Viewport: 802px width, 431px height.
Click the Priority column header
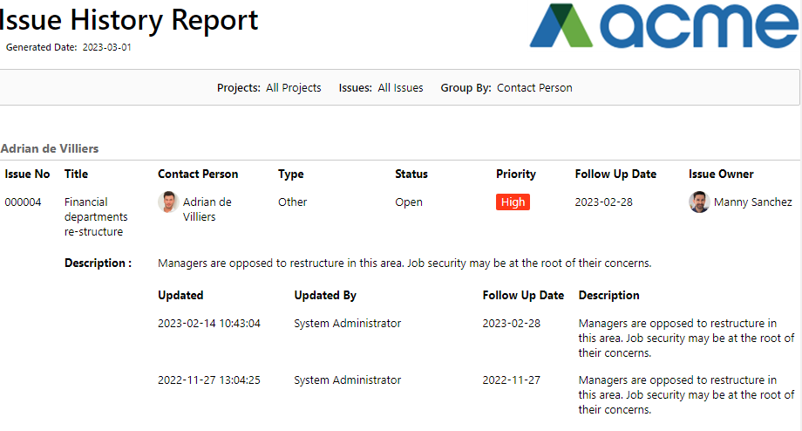pyautogui.click(x=515, y=174)
